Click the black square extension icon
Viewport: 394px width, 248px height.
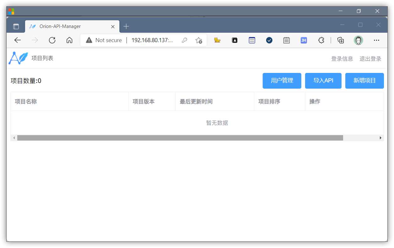pos(235,40)
